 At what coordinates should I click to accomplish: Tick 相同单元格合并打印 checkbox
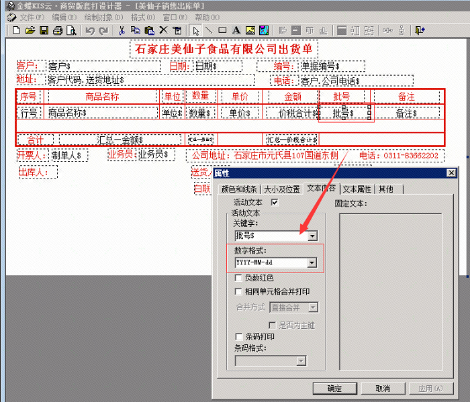[238, 292]
